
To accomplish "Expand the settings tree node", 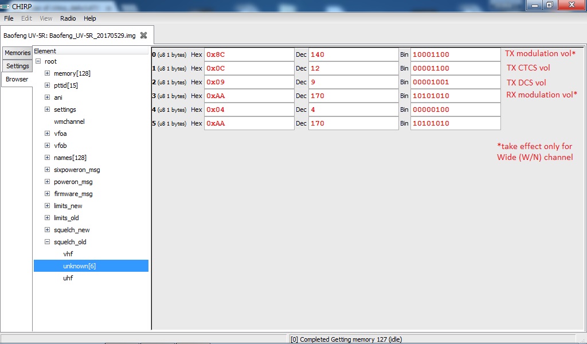I will click(47, 110).
